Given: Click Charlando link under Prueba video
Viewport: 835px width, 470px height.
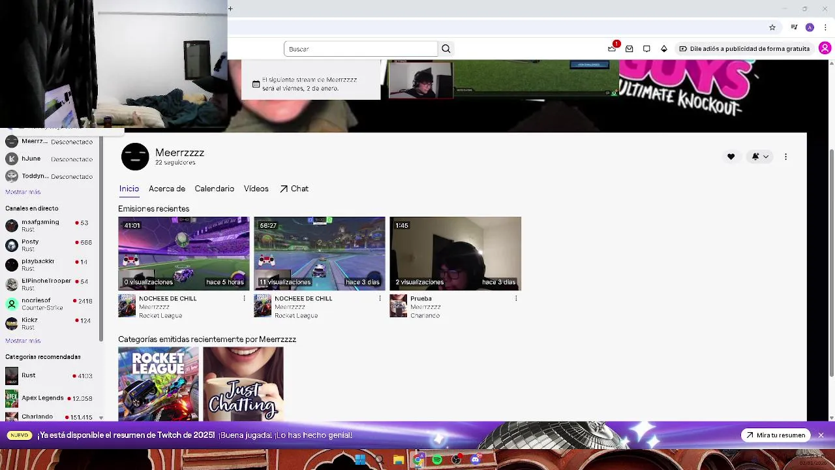Looking at the screenshot, I should coord(425,316).
